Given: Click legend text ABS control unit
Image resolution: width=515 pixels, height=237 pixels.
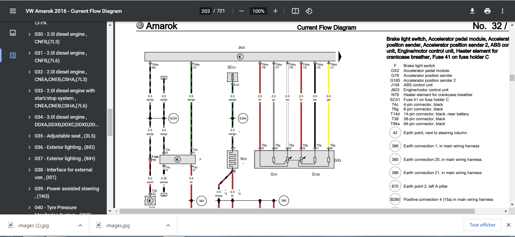Looking at the screenshot, I should coord(418,85).
